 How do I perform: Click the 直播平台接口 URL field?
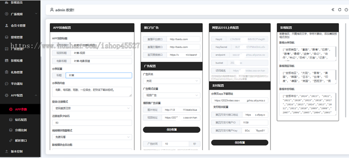pos(183,39)
